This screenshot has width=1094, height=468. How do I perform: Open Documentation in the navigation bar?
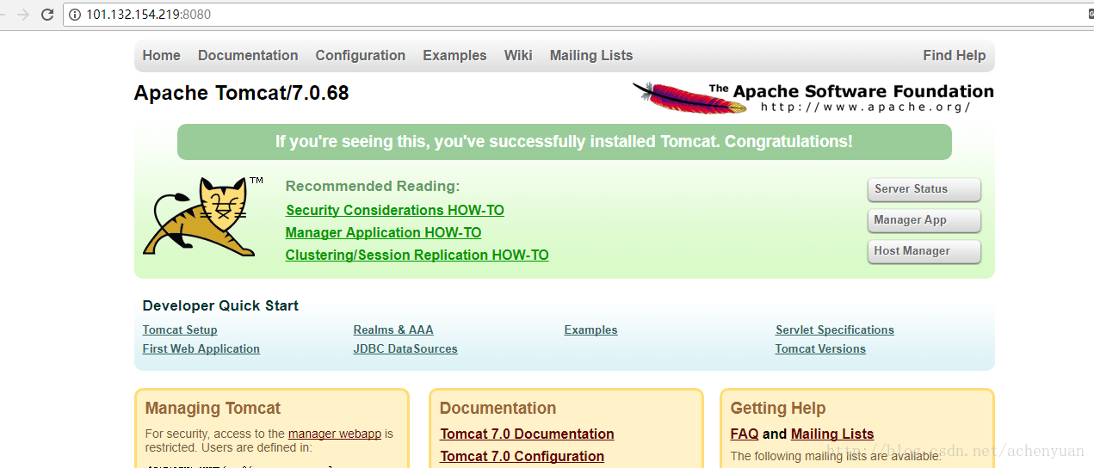(248, 55)
